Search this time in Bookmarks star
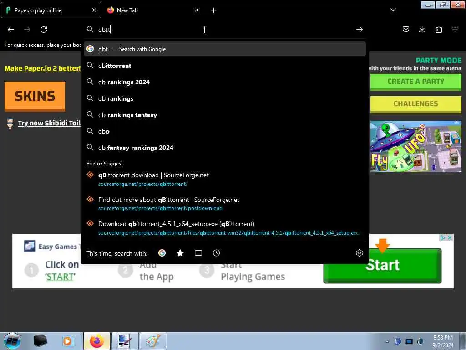Image resolution: width=466 pixels, height=350 pixels. pos(180,253)
